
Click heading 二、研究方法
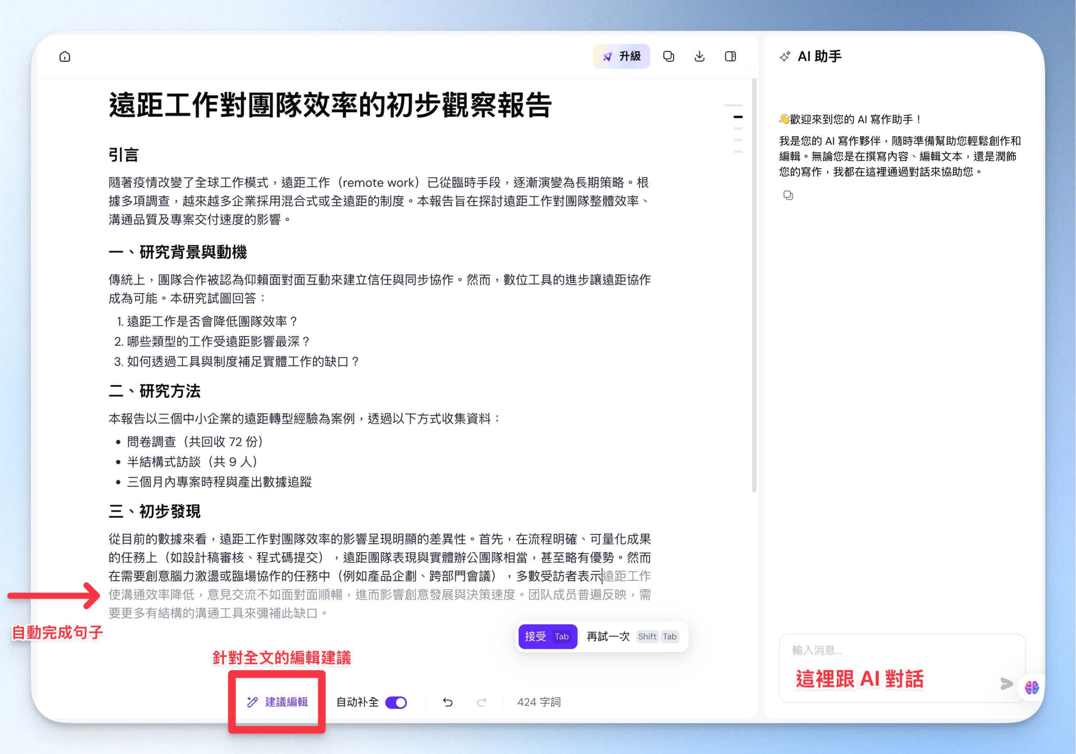pyautogui.click(x=154, y=391)
